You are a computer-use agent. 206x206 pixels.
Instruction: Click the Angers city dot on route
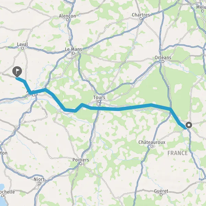tap(34, 95)
